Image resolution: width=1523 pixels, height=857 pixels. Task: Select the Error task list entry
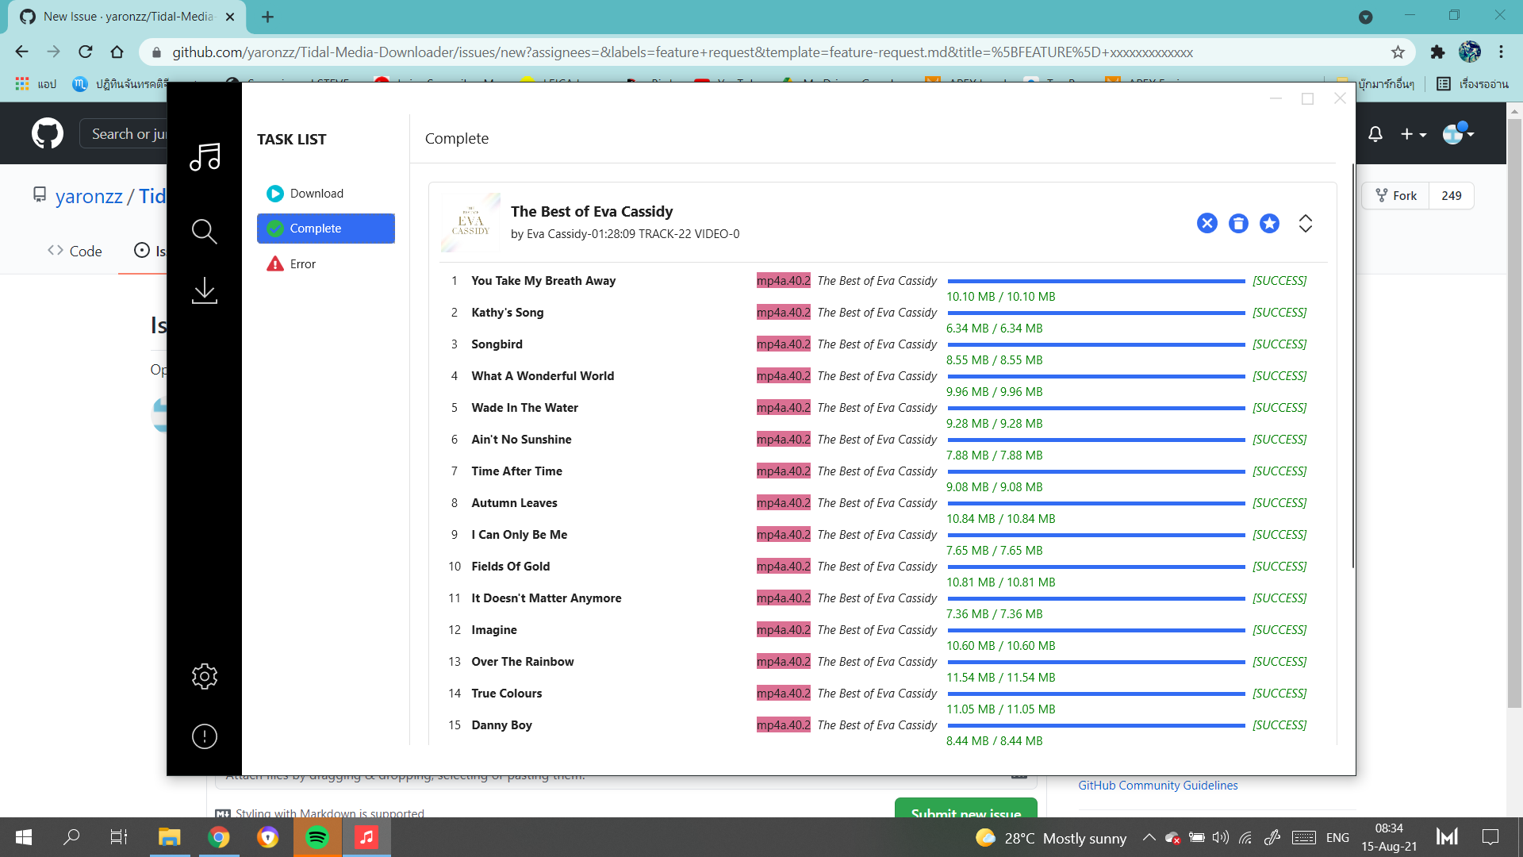pyautogui.click(x=302, y=263)
